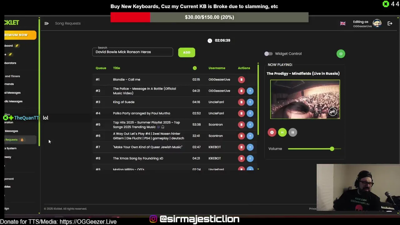This screenshot has width=400, height=225.
Task: Delete The Police - Message In A Bottle
Action: 241,91
